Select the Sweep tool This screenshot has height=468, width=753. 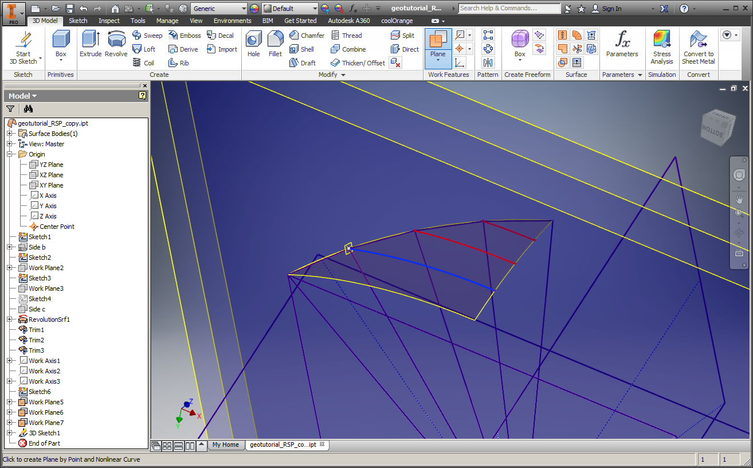[x=147, y=35]
